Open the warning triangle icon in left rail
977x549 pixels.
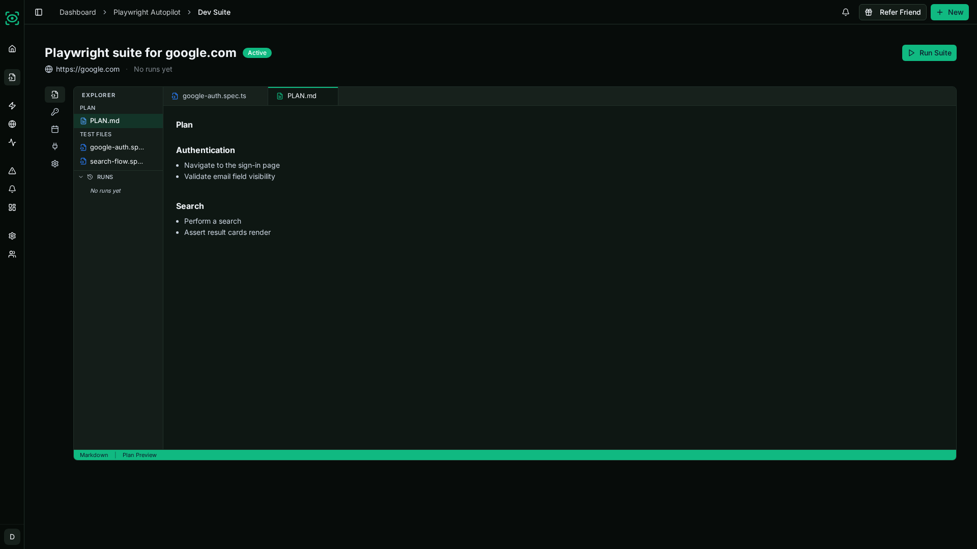12,171
